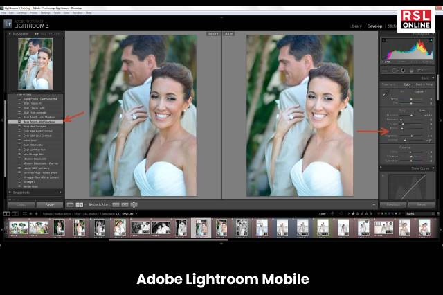The height and width of the screenshot is (295, 443).
Task: Swap Before and After settings
Action: click(x=134, y=204)
